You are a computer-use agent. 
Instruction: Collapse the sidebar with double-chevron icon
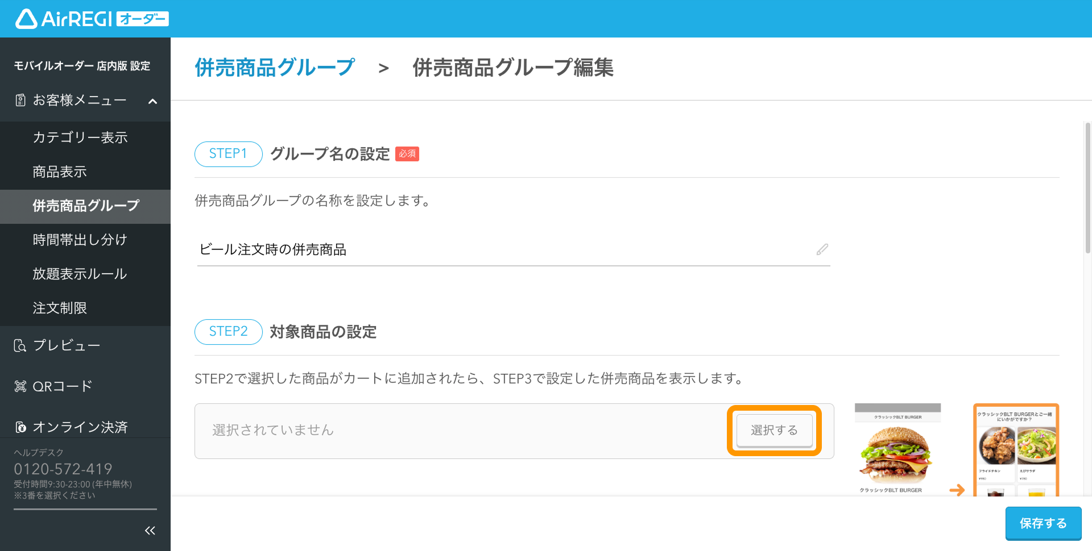point(150,531)
